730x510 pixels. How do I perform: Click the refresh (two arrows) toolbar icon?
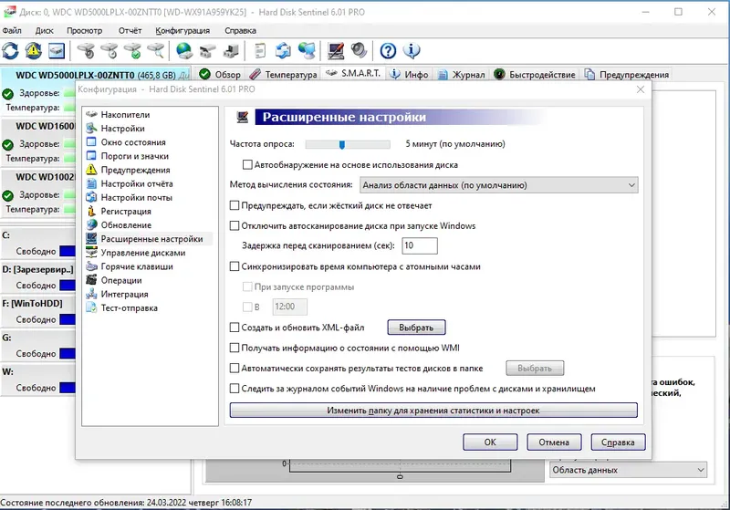(x=10, y=51)
